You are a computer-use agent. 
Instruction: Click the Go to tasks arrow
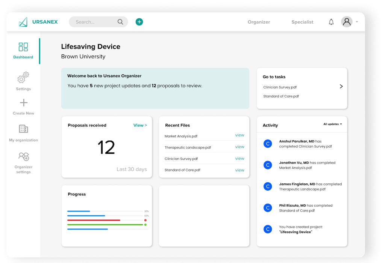pos(341,86)
